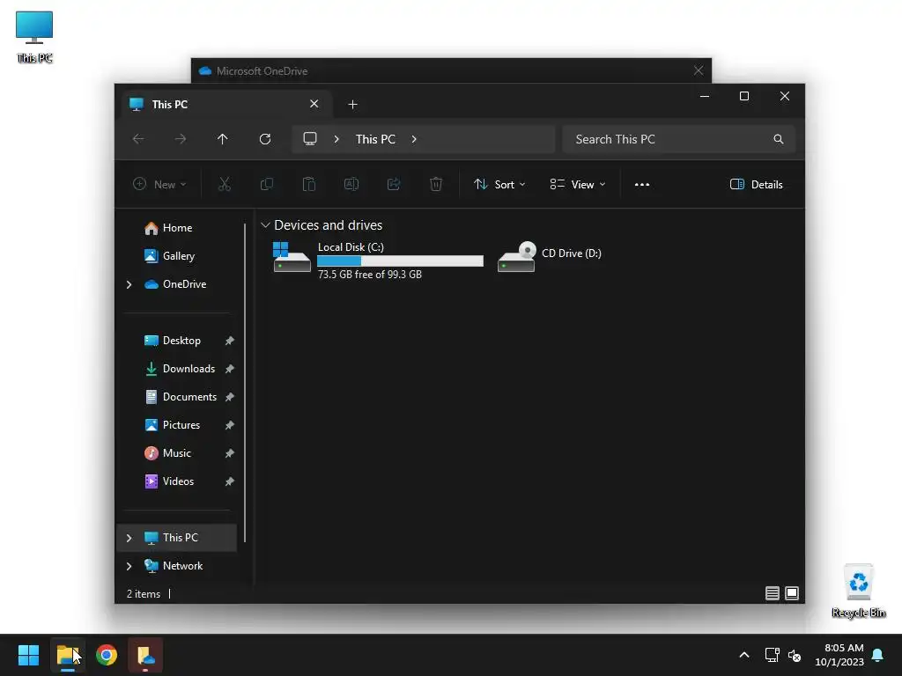This screenshot has height=676, width=902.
Task: Close the Microsoft OneDrive window behind
Action: point(699,70)
